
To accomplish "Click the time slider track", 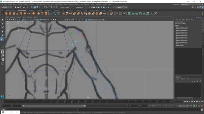I will [87, 102].
